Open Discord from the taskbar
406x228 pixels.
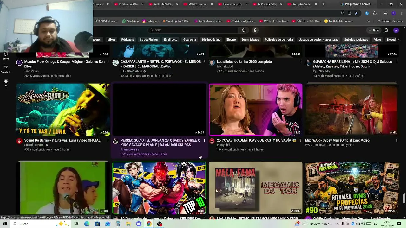[139, 224]
